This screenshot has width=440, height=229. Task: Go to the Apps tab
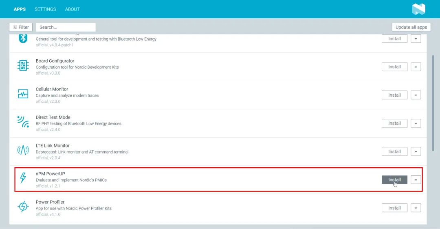[20, 9]
